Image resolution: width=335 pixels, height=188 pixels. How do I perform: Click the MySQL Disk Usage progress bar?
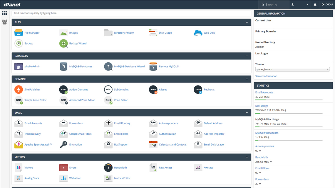coord(289,127)
